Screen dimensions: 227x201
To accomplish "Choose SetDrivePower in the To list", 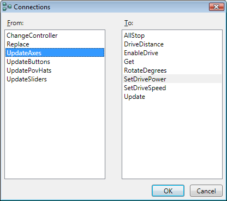I will [x=172, y=79].
